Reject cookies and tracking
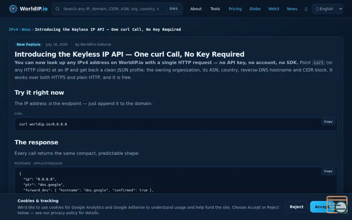 pos(296,207)
